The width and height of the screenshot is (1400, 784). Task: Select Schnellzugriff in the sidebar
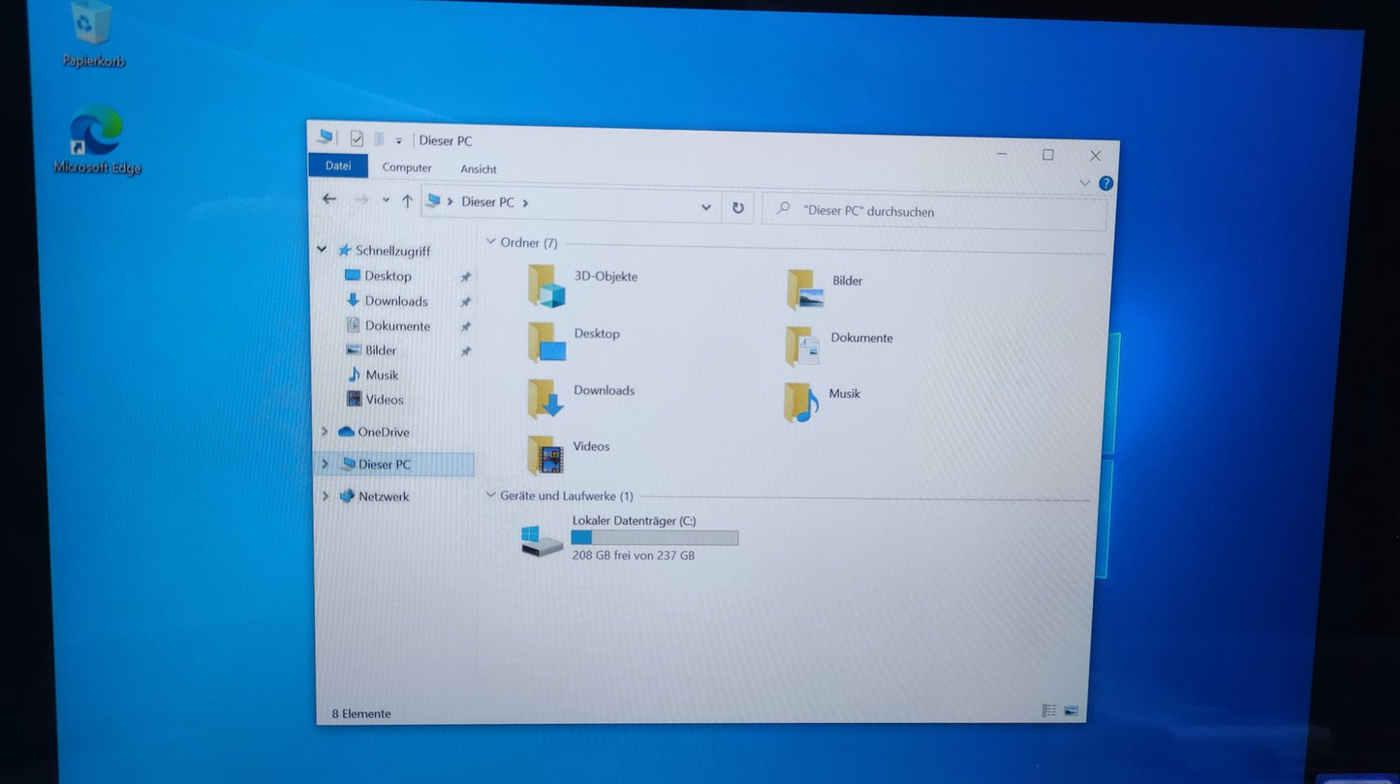pyautogui.click(x=384, y=251)
